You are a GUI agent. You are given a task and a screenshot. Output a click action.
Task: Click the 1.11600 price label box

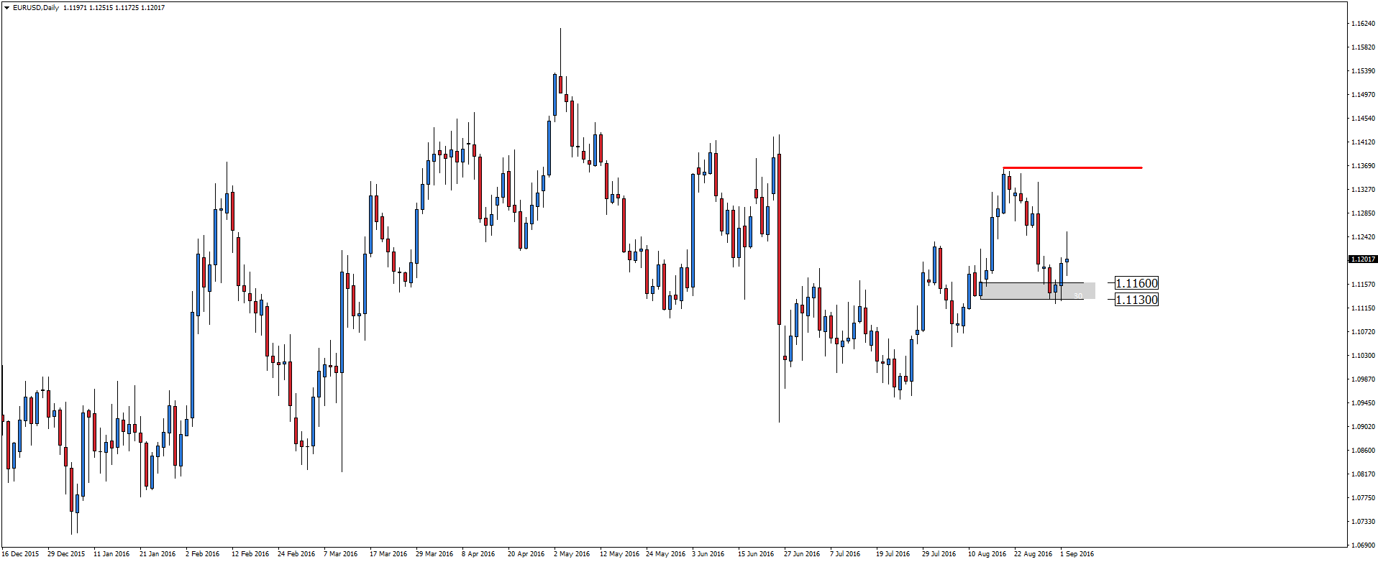1136,283
